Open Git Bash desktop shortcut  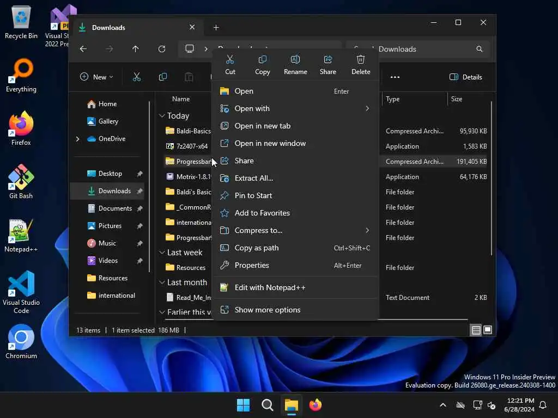point(21,182)
